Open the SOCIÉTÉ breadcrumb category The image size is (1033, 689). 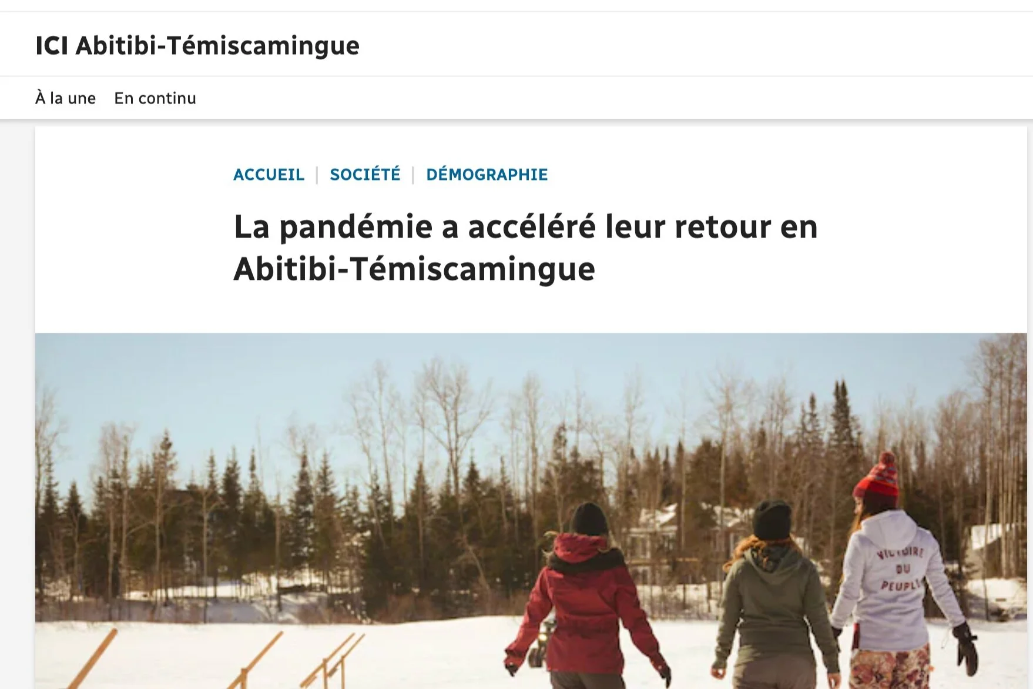click(x=365, y=175)
